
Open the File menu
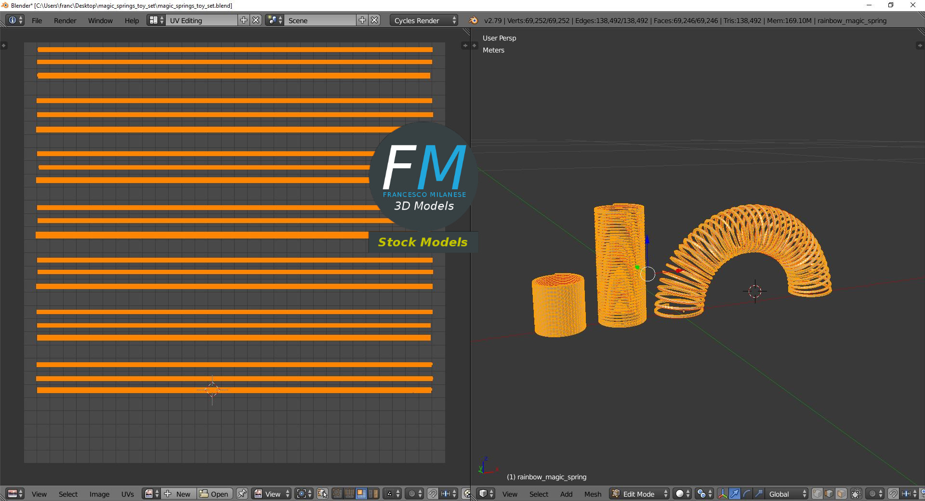(37, 21)
